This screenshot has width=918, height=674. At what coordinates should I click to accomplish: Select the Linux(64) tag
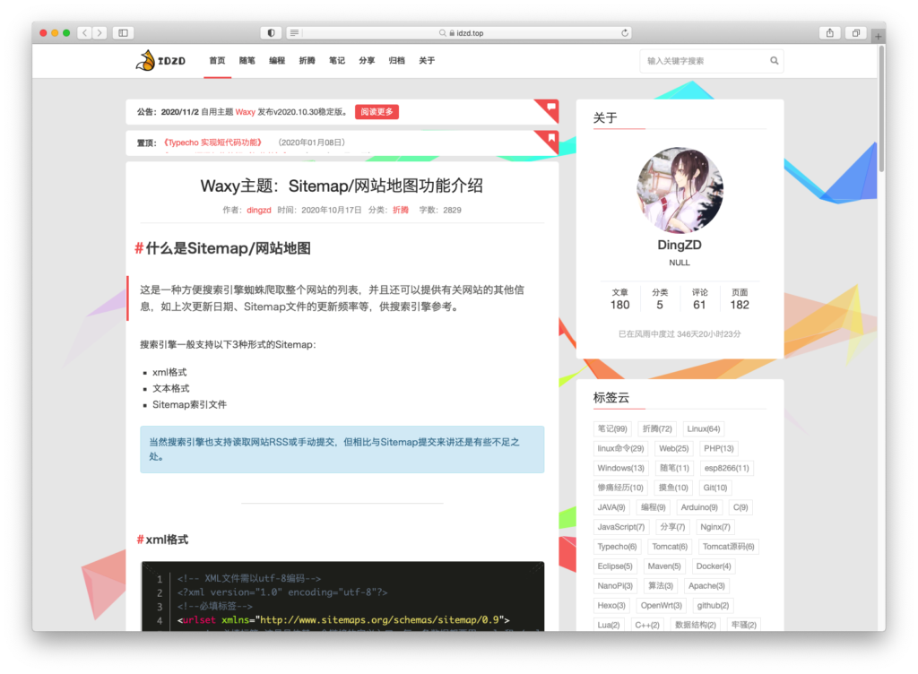(x=704, y=428)
